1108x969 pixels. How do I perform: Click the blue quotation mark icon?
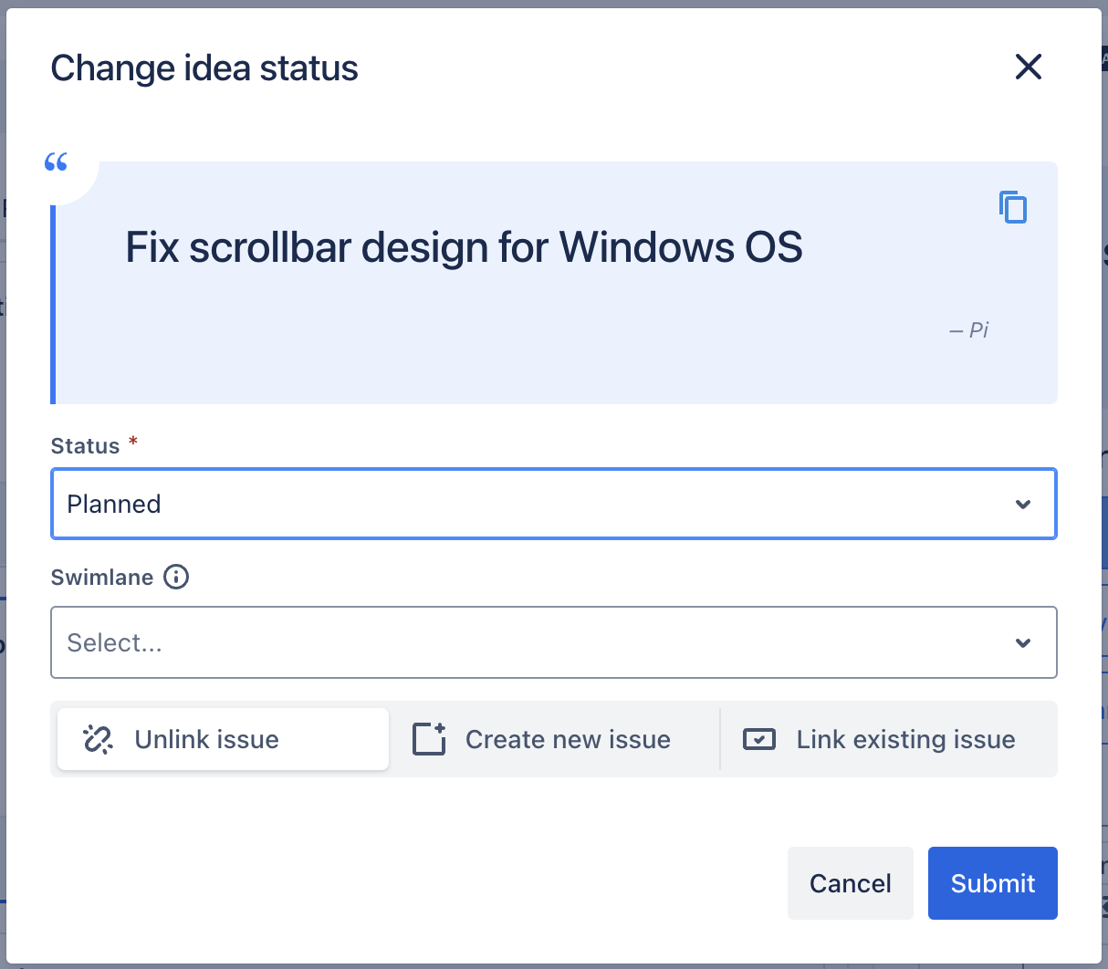pyautogui.click(x=57, y=162)
